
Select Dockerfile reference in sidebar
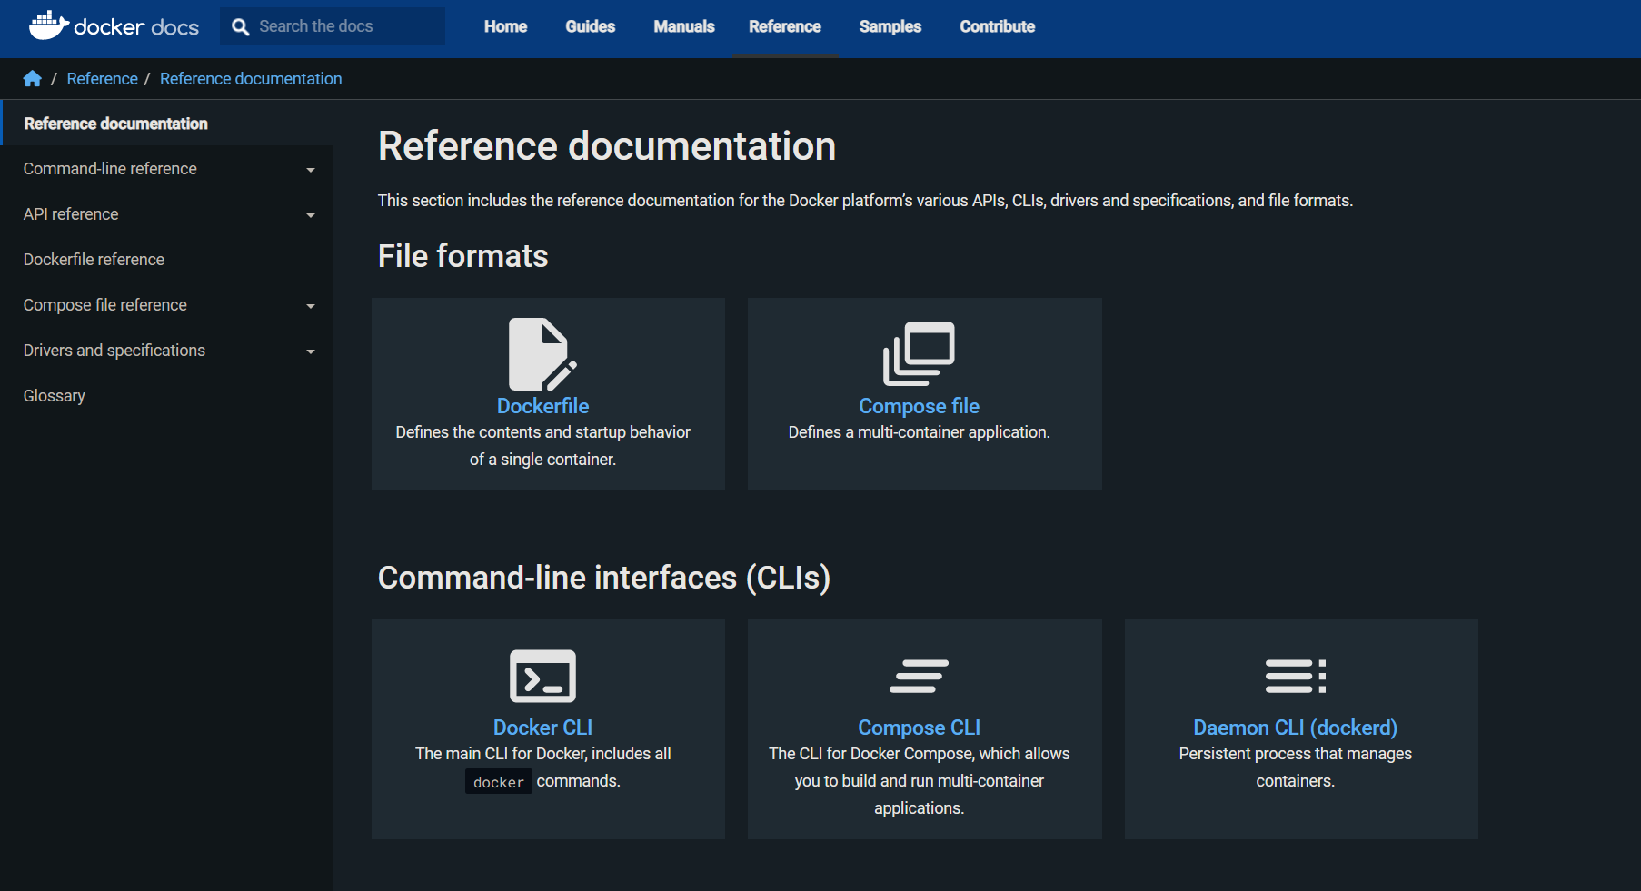click(x=94, y=260)
